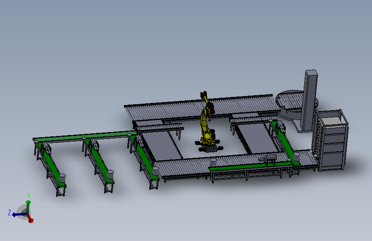Select the tall gray wrapper column
This screenshot has width=372, height=241.
coord(309,100)
